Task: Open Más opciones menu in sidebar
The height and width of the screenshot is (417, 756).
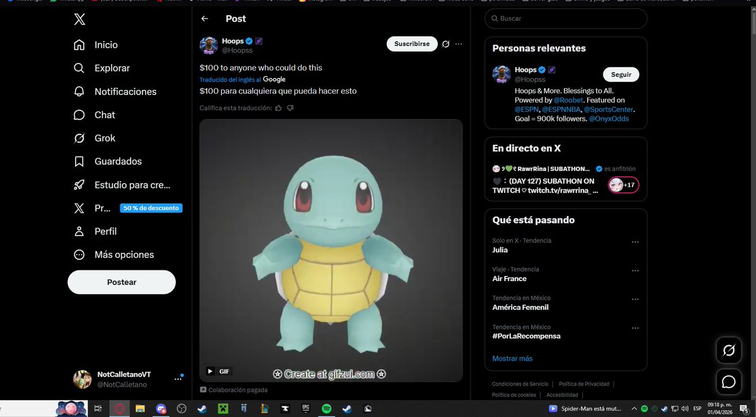Action: (x=114, y=255)
